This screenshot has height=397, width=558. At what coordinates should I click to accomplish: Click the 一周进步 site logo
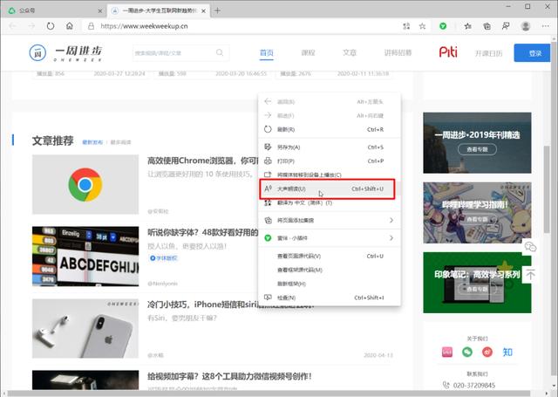[x=66, y=53]
